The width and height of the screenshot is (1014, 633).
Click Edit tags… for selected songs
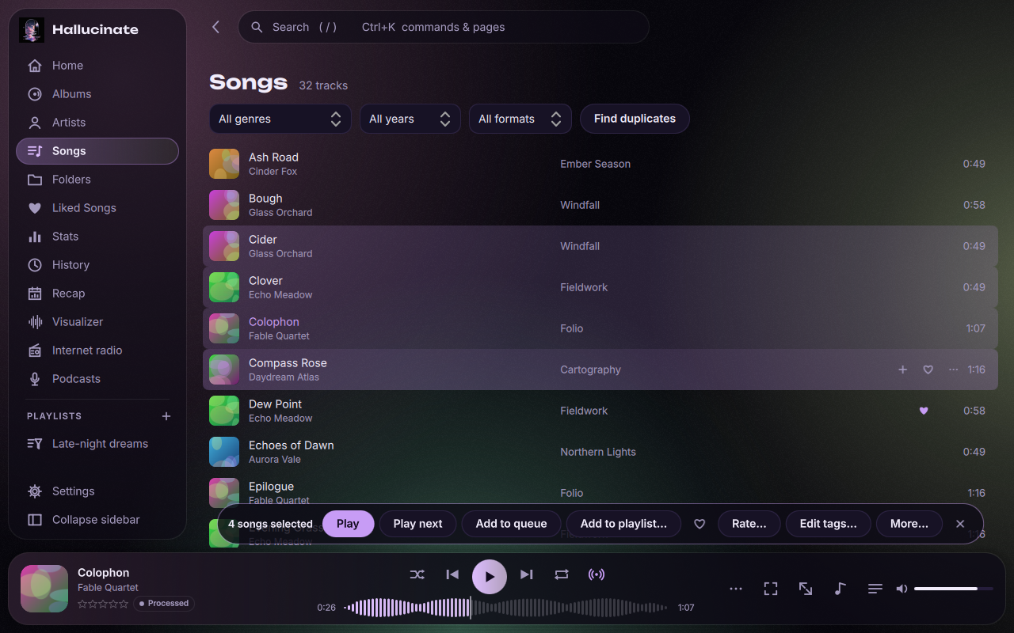[x=828, y=524]
